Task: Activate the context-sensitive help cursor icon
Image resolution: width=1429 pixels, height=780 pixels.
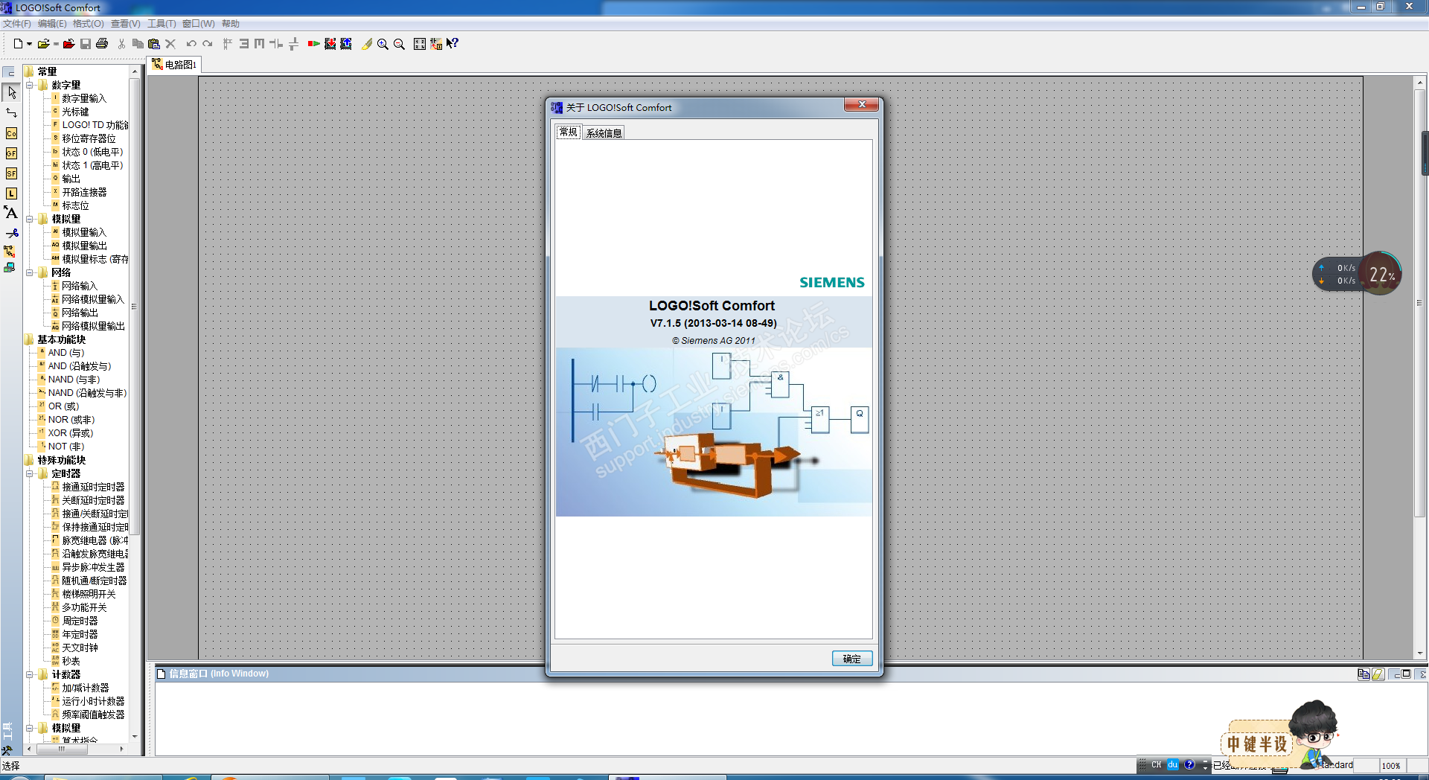Action: [453, 44]
